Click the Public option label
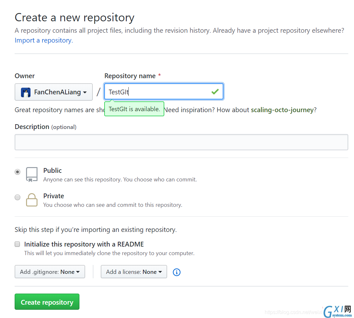This screenshot has width=354, height=318. coord(52,171)
